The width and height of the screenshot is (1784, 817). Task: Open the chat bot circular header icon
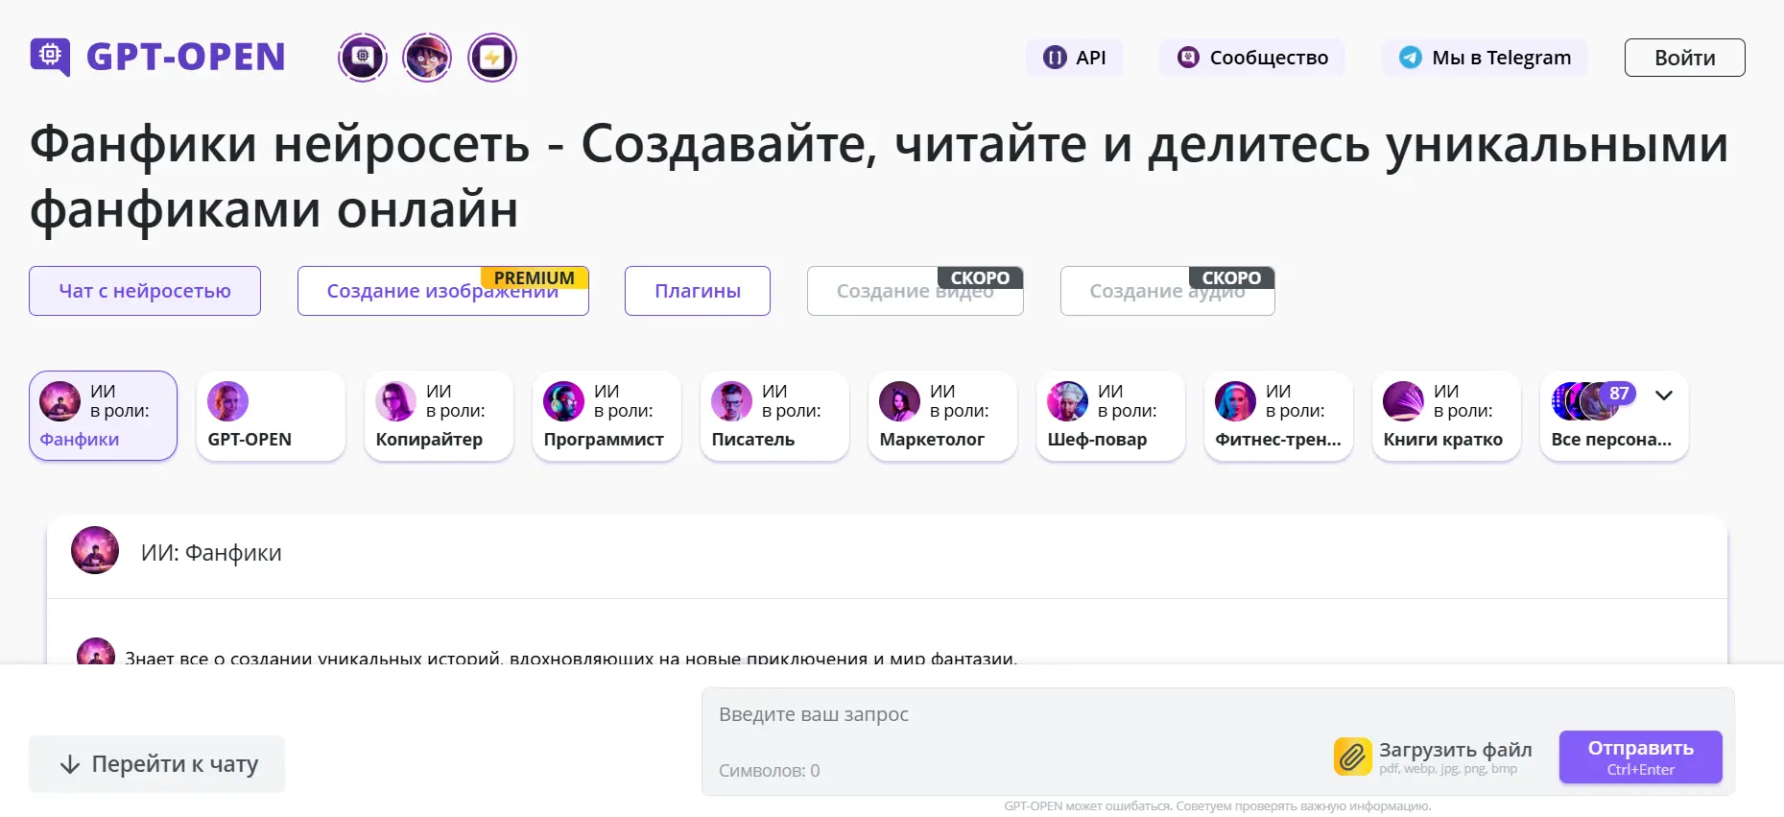click(363, 58)
